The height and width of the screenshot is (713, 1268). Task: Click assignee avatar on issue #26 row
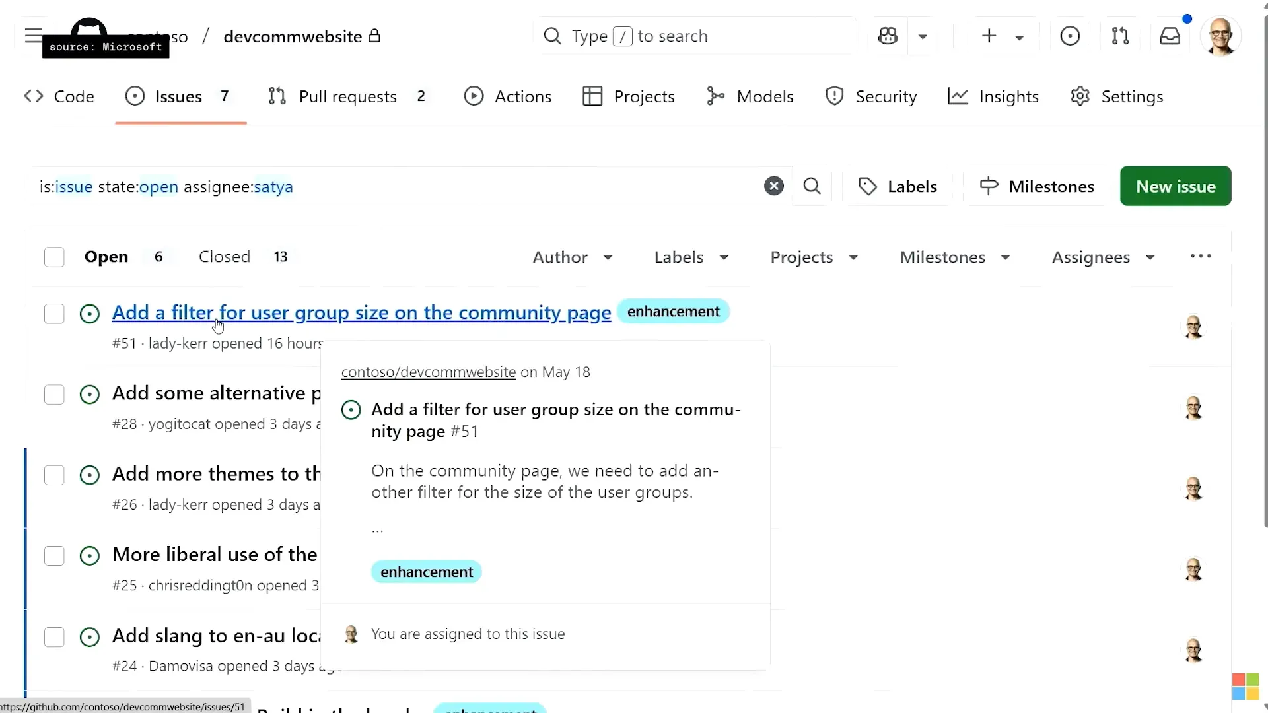tap(1193, 489)
